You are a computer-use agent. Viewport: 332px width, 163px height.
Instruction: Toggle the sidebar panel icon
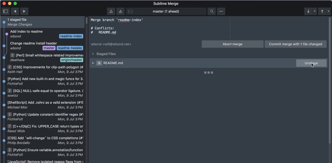click(6, 12)
